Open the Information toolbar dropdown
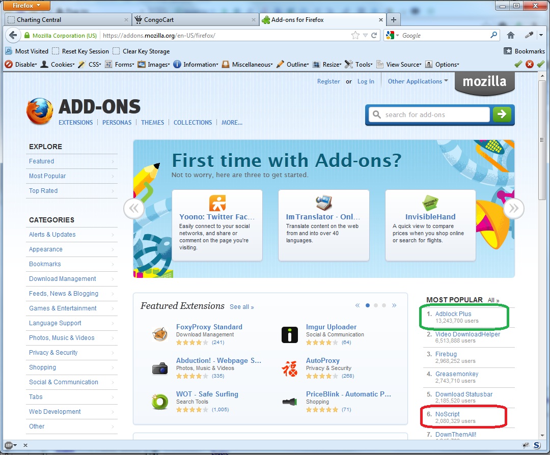This screenshot has height=455, width=550. coord(196,65)
